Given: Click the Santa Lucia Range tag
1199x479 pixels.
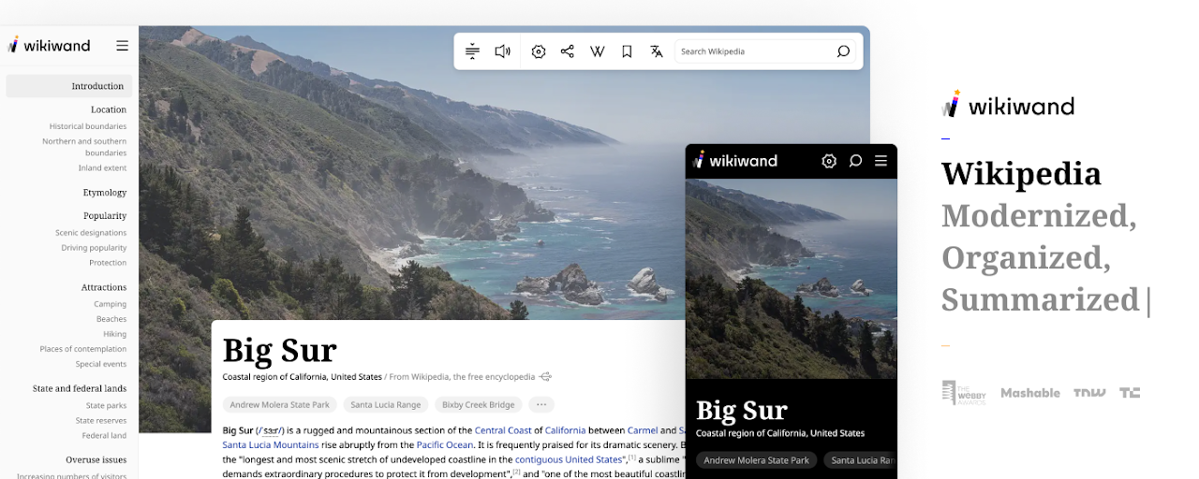Looking at the screenshot, I should tap(386, 405).
